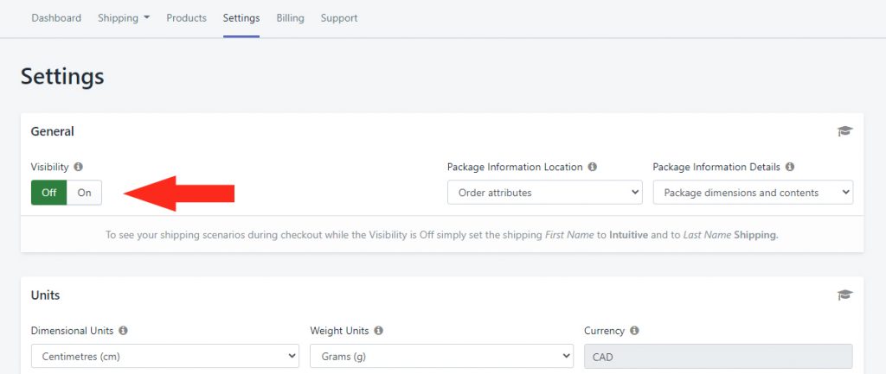Click the info icon next to Weight Units
Viewport: 886px width, 374px height.
point(379,331)
